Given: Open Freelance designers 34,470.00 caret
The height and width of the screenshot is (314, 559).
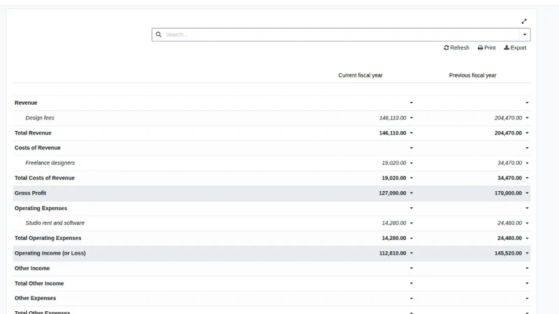Looking at the screenshot, I should point(527,163).
